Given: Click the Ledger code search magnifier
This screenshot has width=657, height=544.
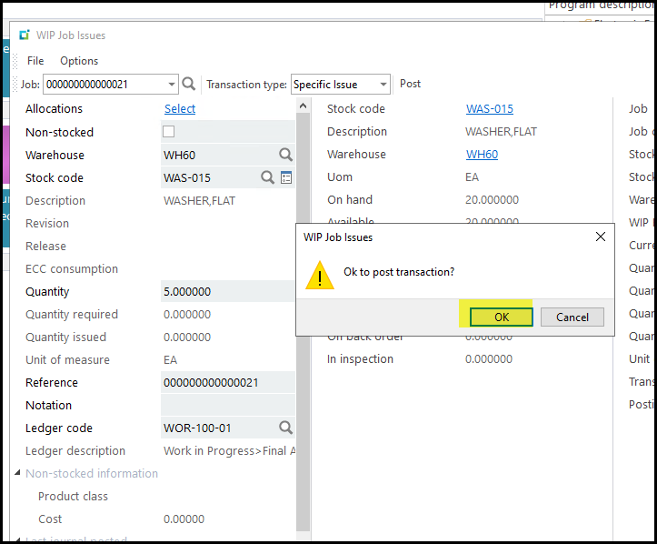Looking at the screenshot, I should 285,428.
